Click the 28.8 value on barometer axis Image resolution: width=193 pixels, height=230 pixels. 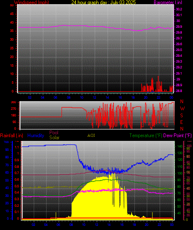coord(179,91)
